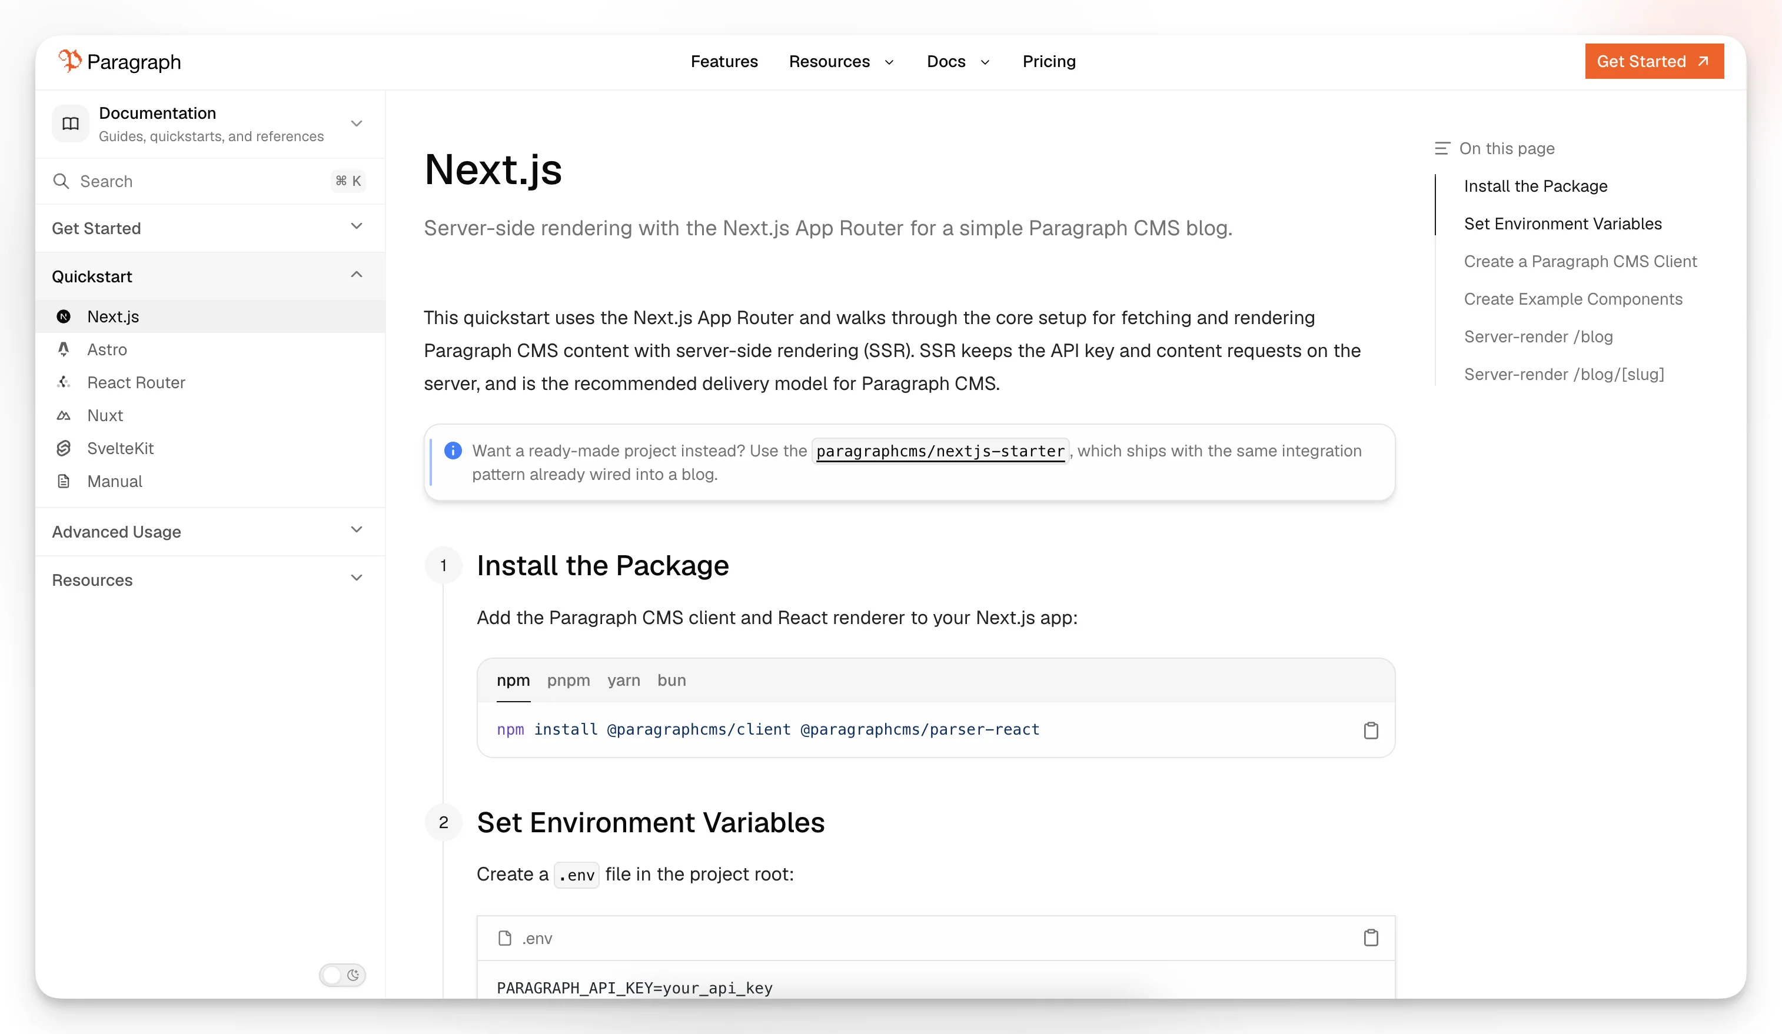
Task: Click the info icon in callout
Action: click(453, 450)
